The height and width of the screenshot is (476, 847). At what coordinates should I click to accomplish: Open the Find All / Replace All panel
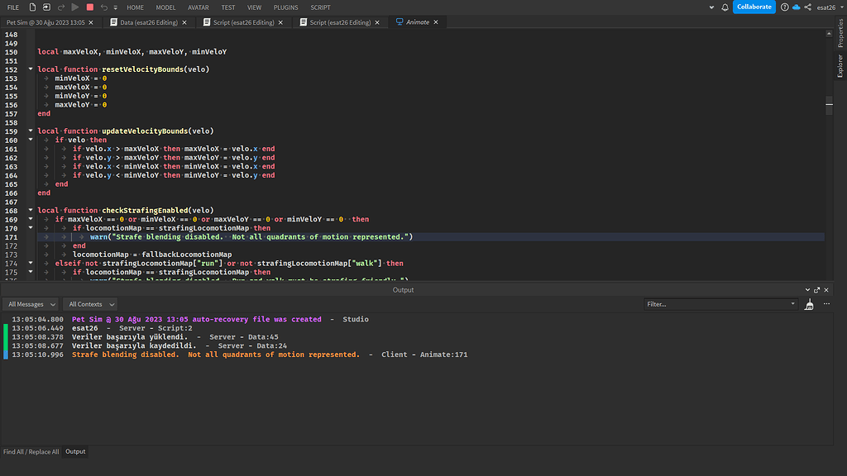click(31, 452)
